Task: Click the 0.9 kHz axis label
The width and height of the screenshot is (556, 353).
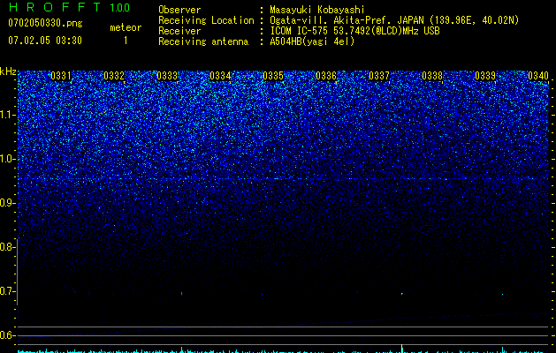Action: click(x=7, y=203)
